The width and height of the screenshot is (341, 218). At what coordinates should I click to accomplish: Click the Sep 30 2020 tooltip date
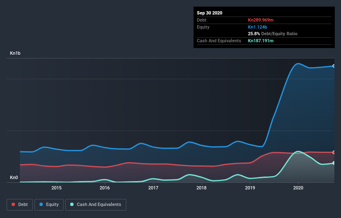pyautogui.click(x=209, y=13)
